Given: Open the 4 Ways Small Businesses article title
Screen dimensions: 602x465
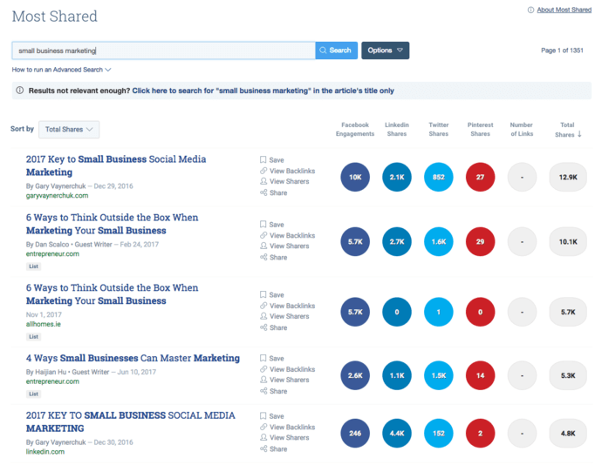Looking at the screenshot, I should coord(133,358).
